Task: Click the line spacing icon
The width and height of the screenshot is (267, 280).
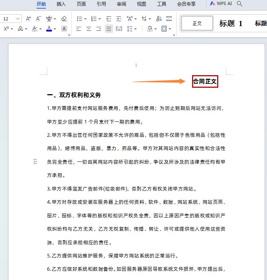Action: (130, 29)
